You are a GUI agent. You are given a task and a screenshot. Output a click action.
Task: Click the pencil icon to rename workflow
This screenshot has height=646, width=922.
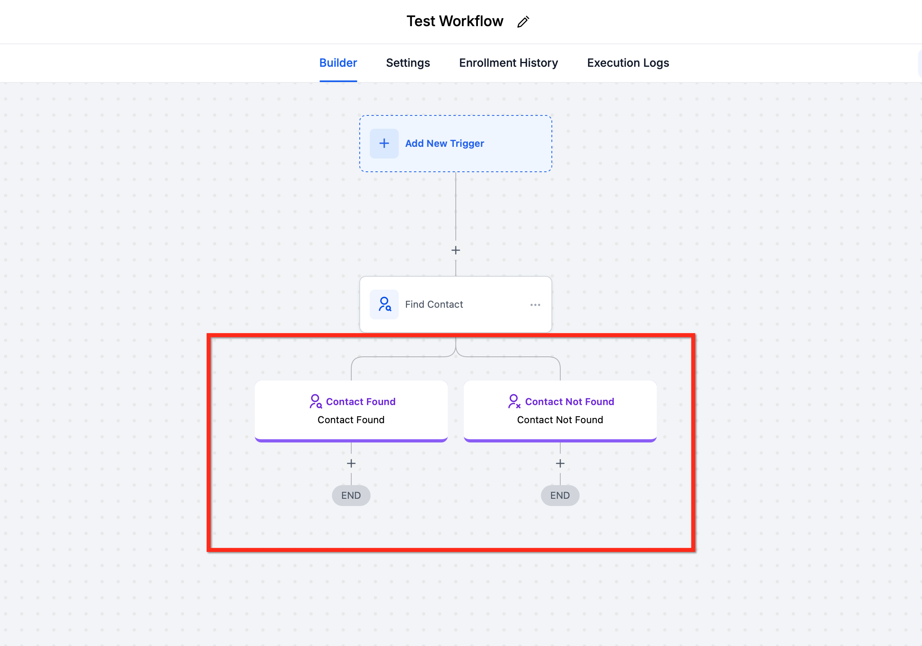(523, 22)
